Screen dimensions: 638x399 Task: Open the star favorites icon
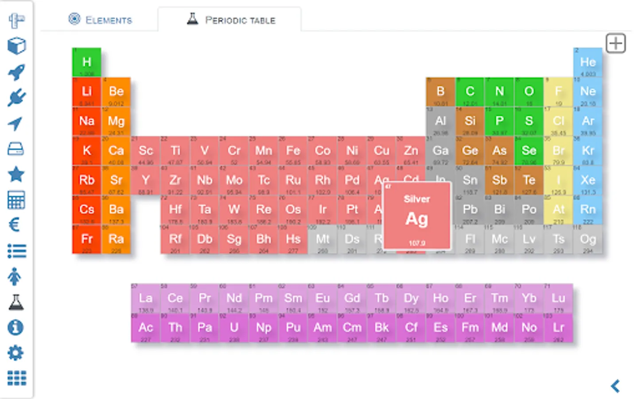pyautogui.click(x=16, y=175)
